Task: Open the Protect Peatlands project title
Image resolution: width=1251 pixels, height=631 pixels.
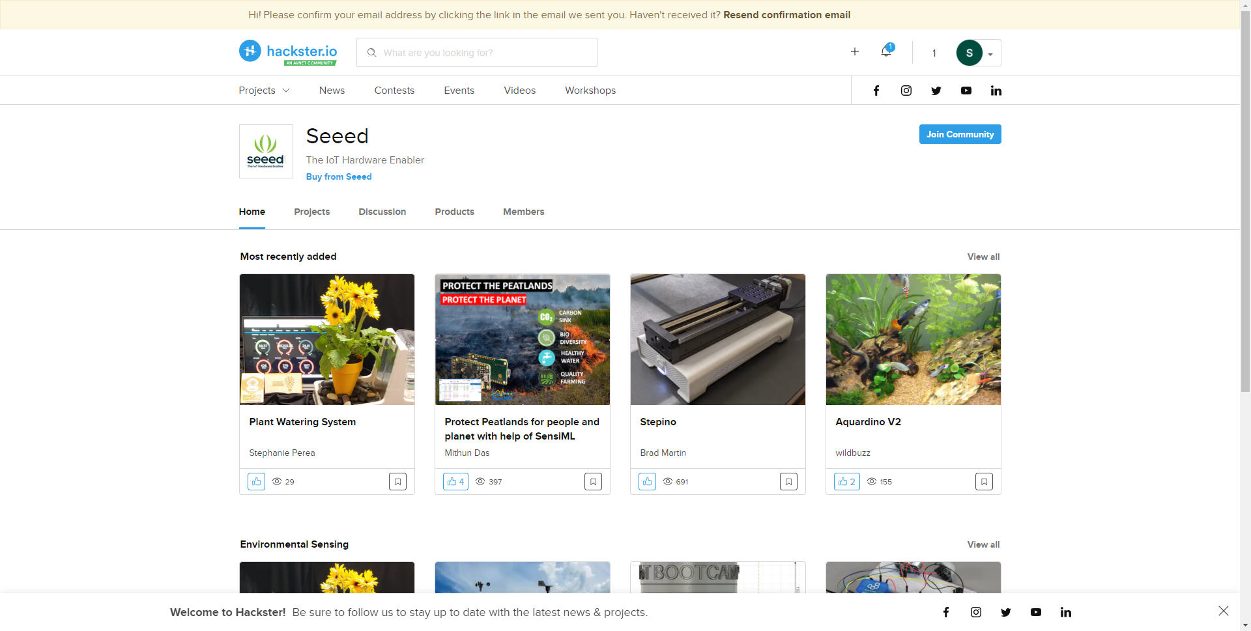Action: (x=522, y=429)
